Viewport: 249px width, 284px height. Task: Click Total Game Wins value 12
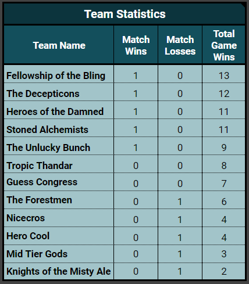[x=224, y=94]
